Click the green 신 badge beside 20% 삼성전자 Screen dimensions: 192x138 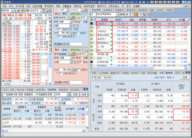[23, 10]
